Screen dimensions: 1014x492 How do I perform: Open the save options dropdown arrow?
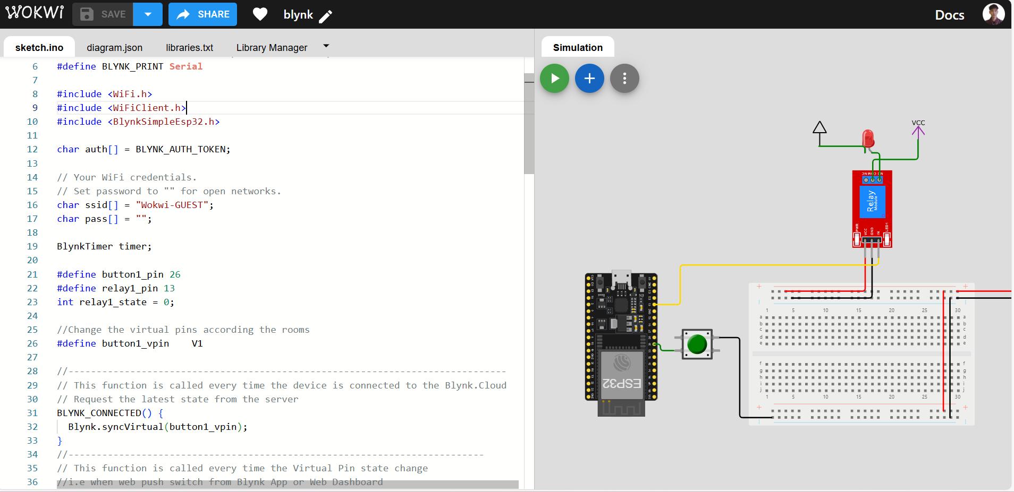[148, 14]
